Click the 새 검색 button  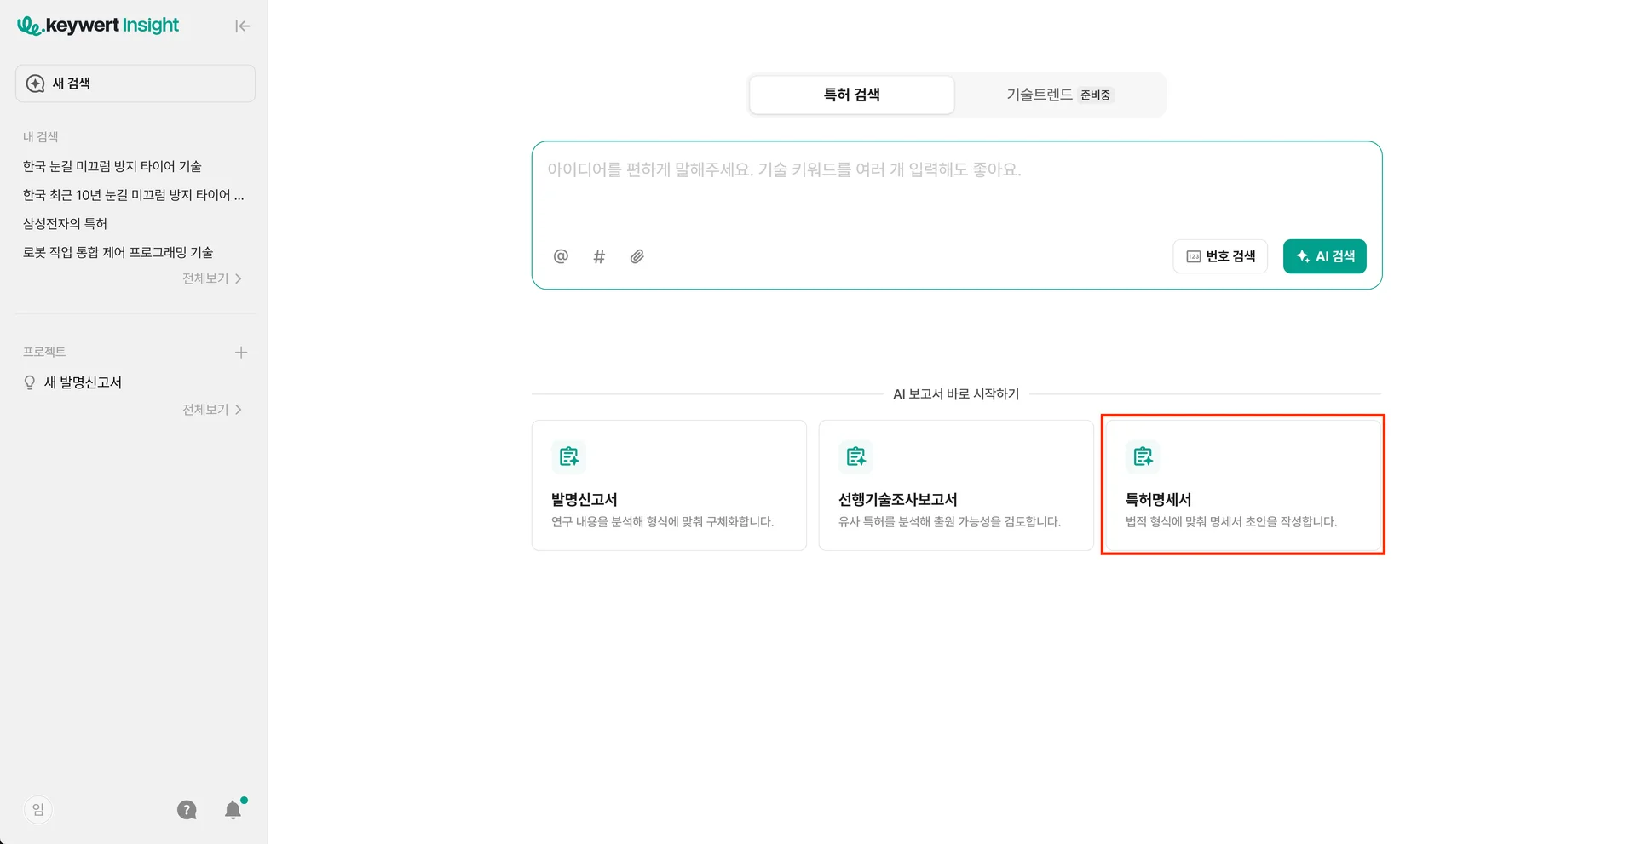point(135,83)
